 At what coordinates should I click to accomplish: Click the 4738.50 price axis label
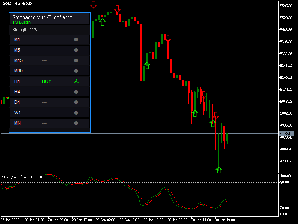click(x=286, y=161)
